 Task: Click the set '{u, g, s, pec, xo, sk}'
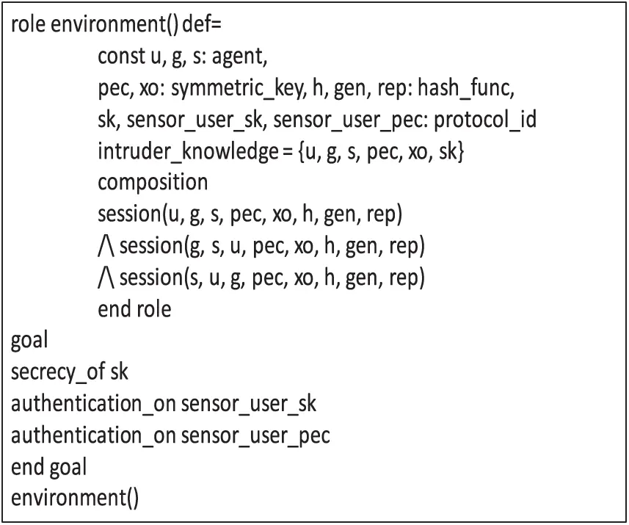[381, 152]
